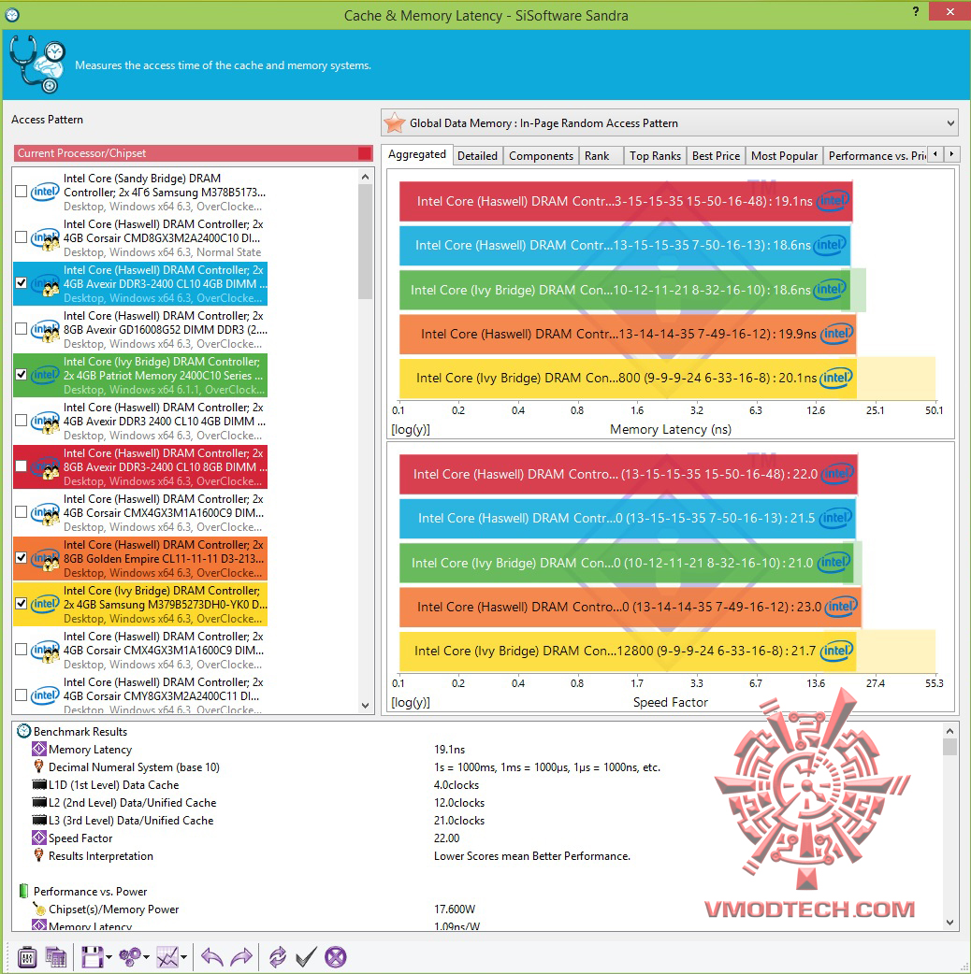Screen dimensions: 971x974
Task: Click the floppy disk save icon
Action: pyautogui.click(x=92, y=957)
